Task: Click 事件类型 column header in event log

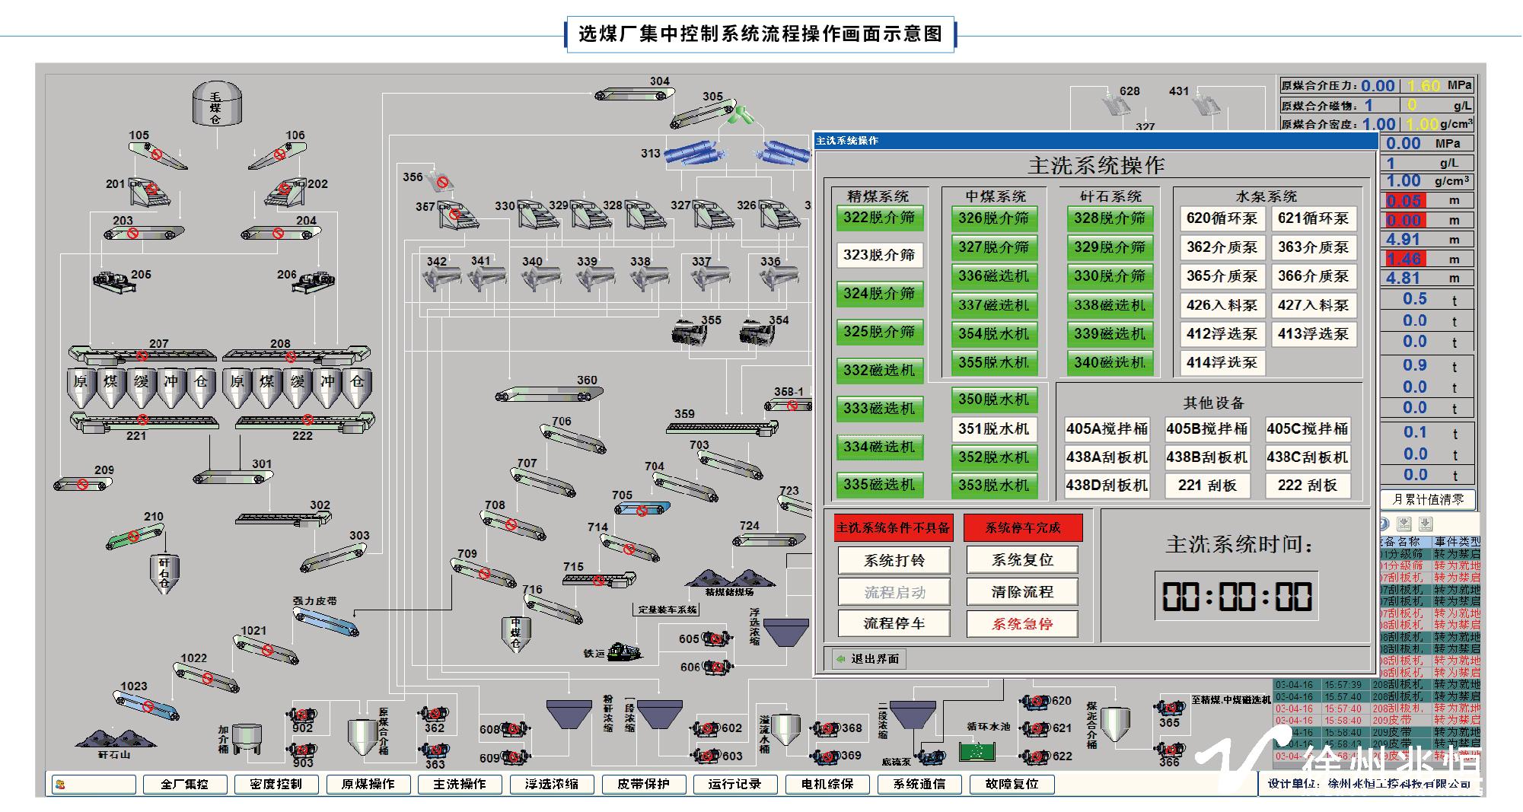Action: [x=1456, y=542]
